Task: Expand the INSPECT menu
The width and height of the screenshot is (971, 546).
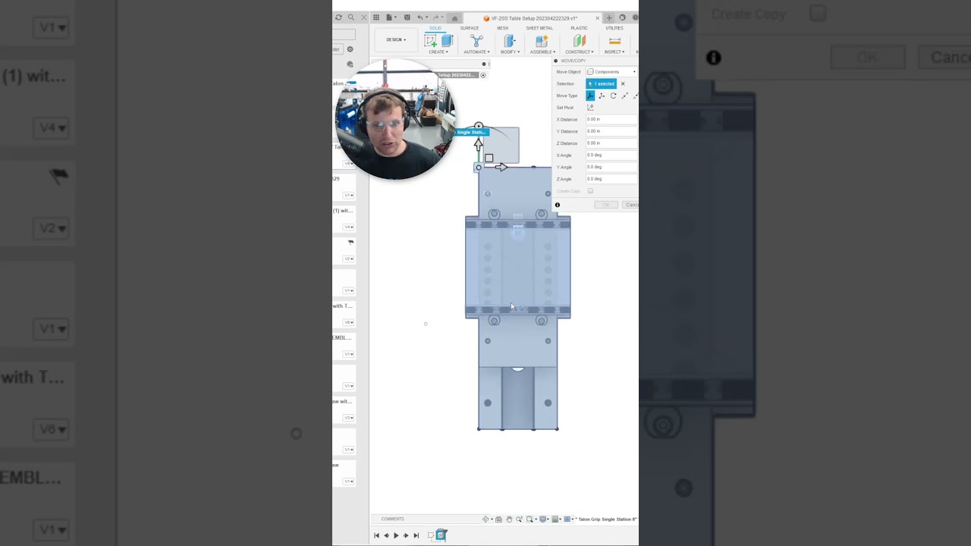Action: point(614,52)
